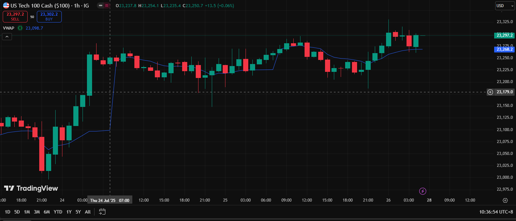Open timezone menu showing 10:36:54 UTC+8
Screen dimensions: 516x221
click(x=496, y=212)
